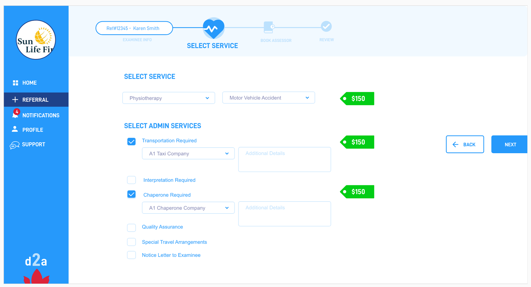Viewport: 531px width, 287px height.
Task: Click the heart pulse Select Service step icon
Action: 213,28
